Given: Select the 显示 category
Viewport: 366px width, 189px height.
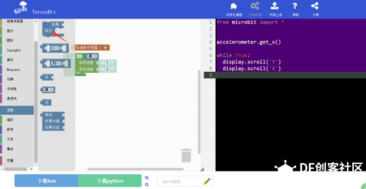Looking at the screenshot, I should tap(17, 31).
